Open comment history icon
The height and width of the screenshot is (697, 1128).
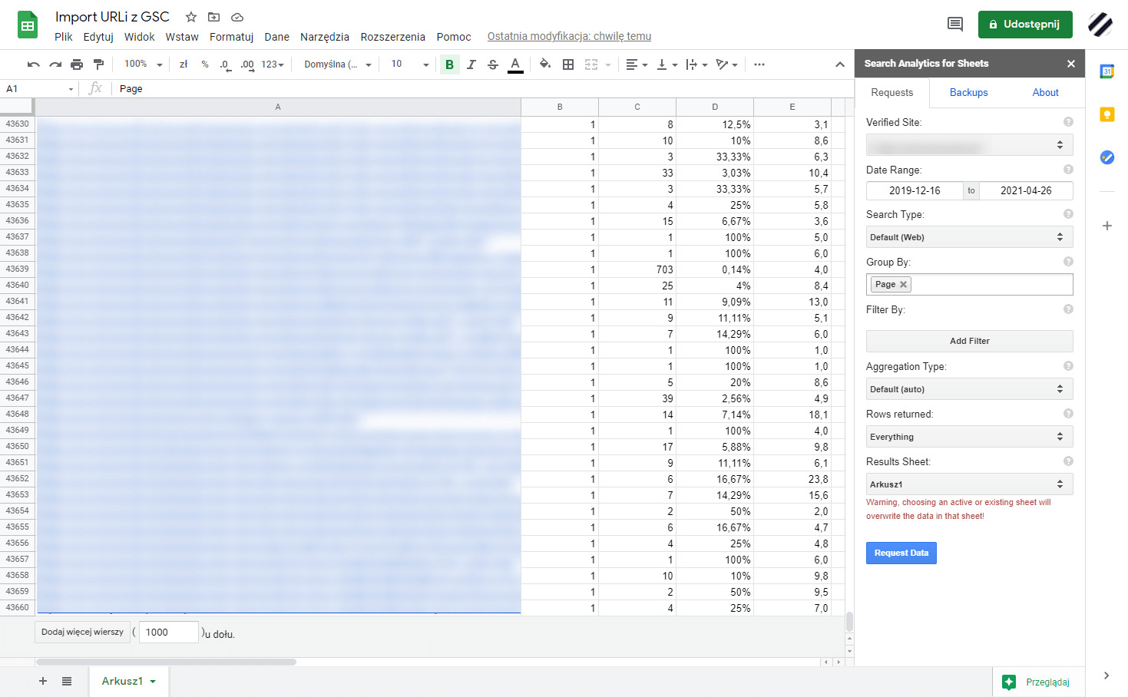[x=954, y=25]
